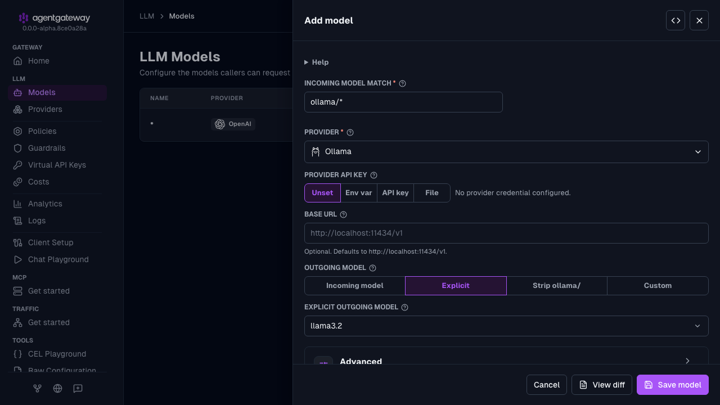Select Env var for provider API key
This screenshot has height=405, width=720.
(x=359, y=192)
